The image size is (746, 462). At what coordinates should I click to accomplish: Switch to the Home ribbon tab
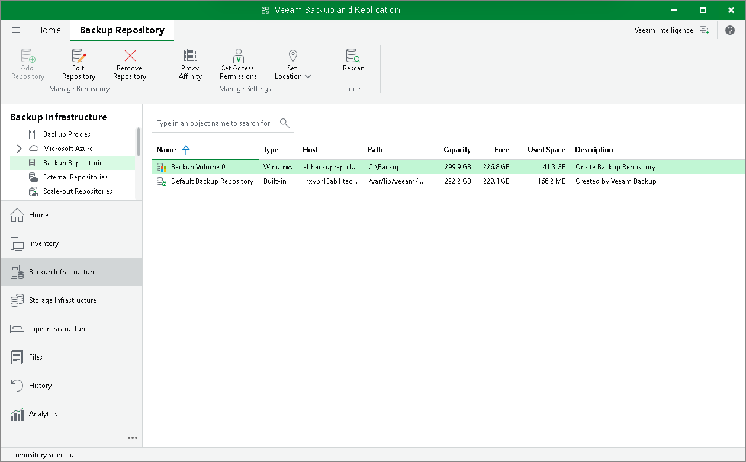point(48,30)
